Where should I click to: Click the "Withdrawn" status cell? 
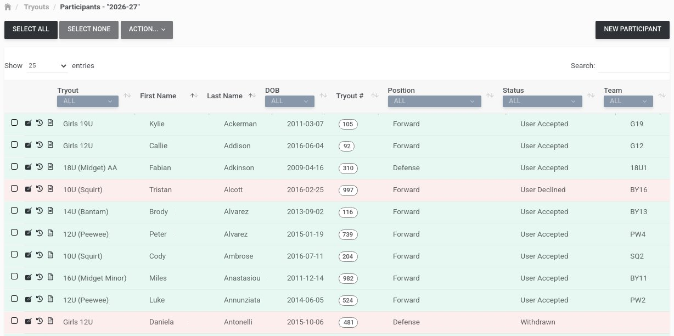click(x=538, y=322)
